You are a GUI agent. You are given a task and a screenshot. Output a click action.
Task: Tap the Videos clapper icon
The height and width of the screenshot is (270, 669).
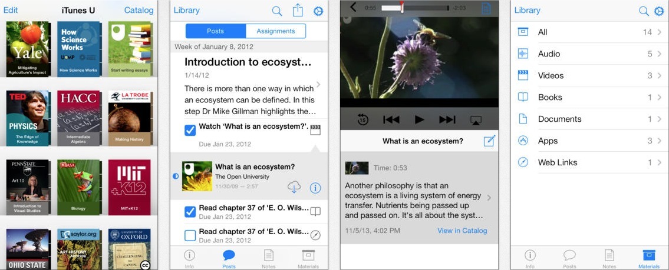coord(523,75)
